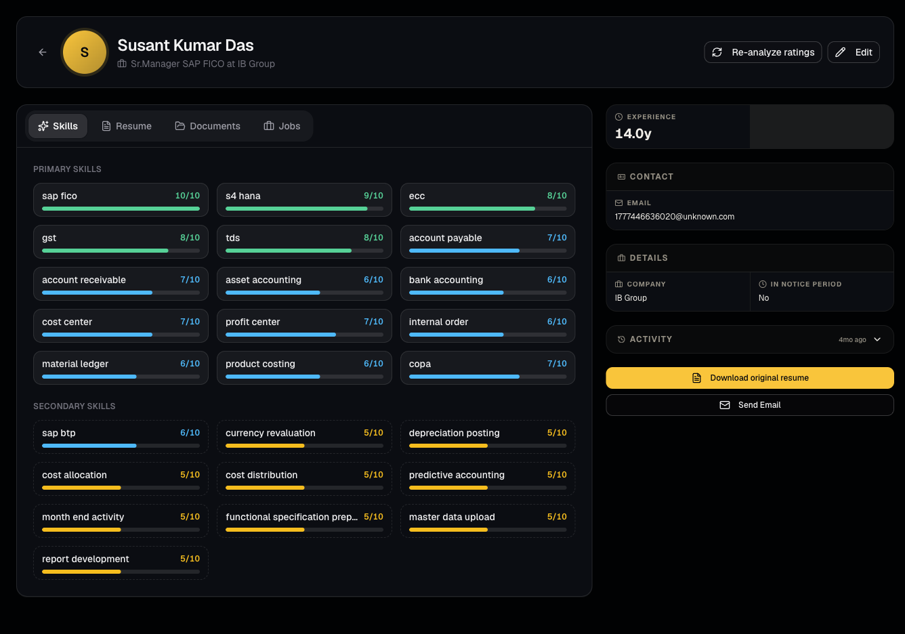Switch to the Resume tab
This screenshot has width=905, height=634.
click(127, 126)
